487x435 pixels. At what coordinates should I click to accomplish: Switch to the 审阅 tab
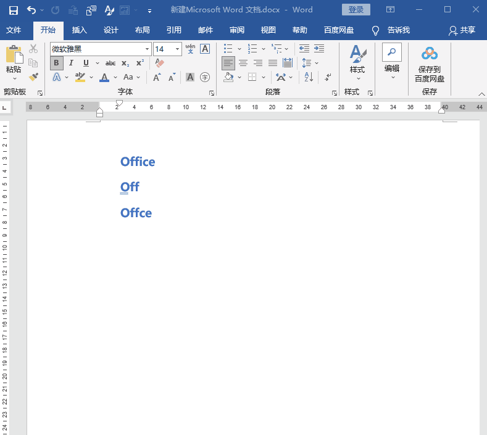[237, 30]
